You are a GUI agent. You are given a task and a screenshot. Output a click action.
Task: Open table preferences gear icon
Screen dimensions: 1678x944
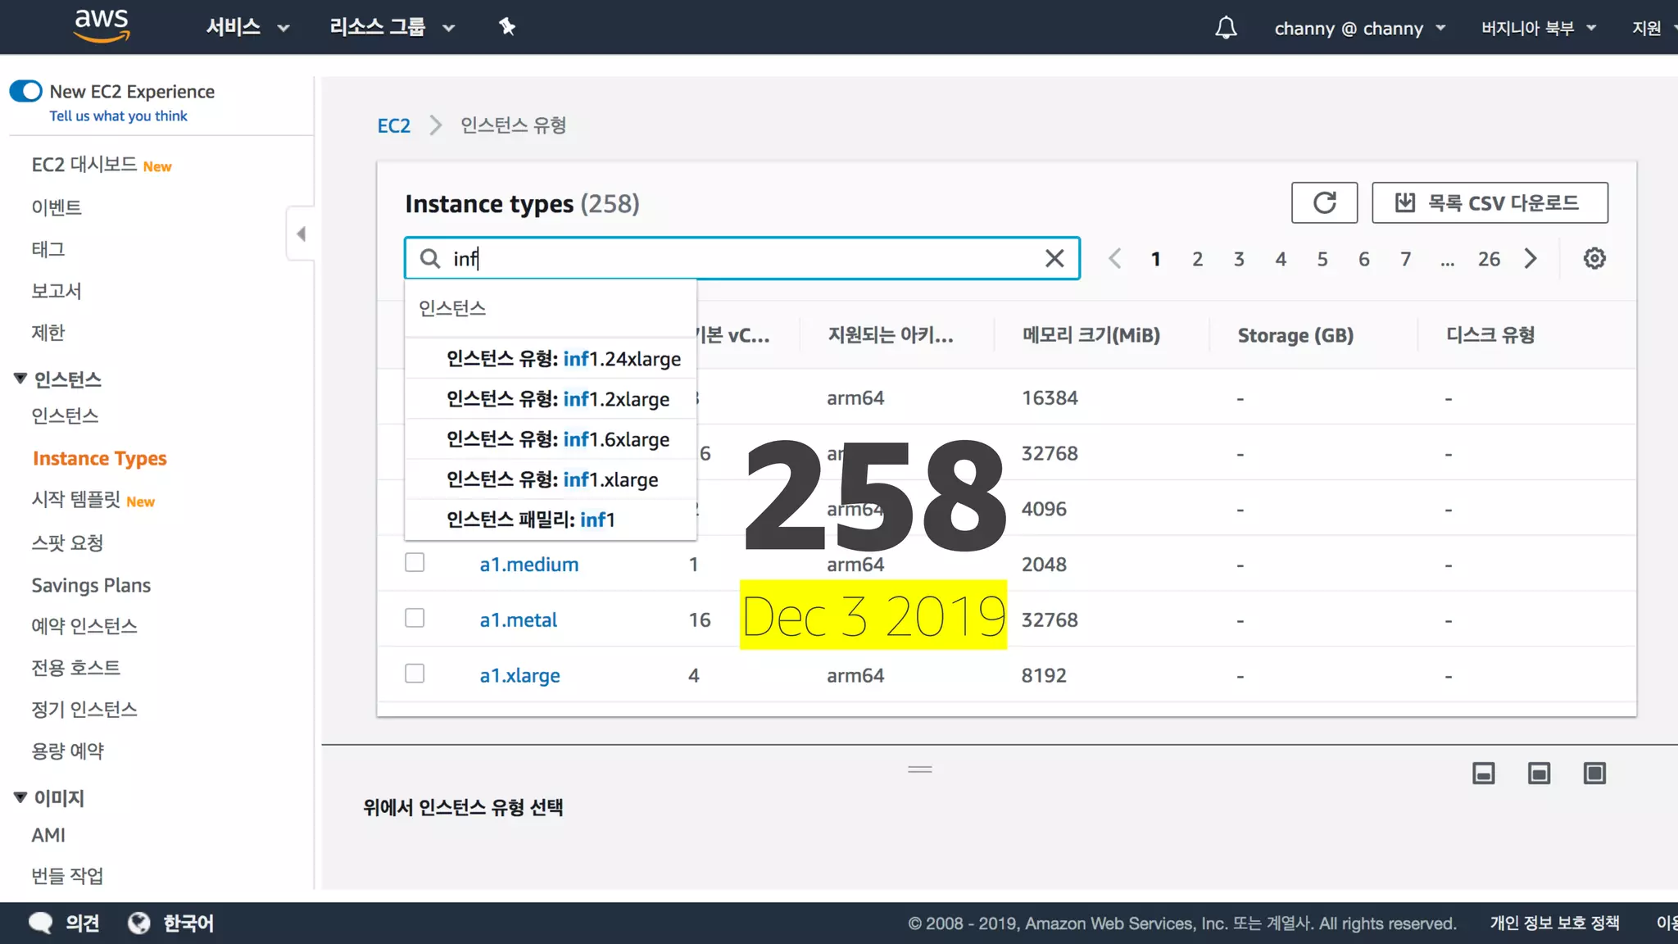pos(1594,259)
